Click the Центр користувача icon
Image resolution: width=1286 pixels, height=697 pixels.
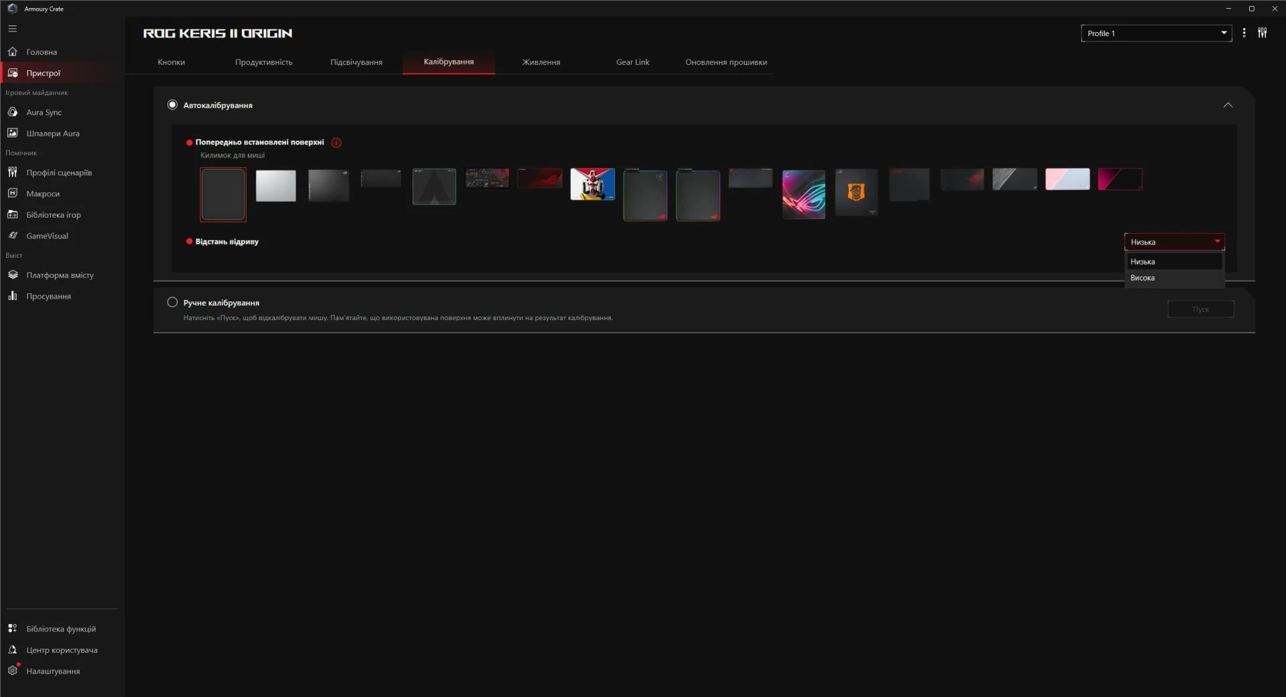[13, 649]
